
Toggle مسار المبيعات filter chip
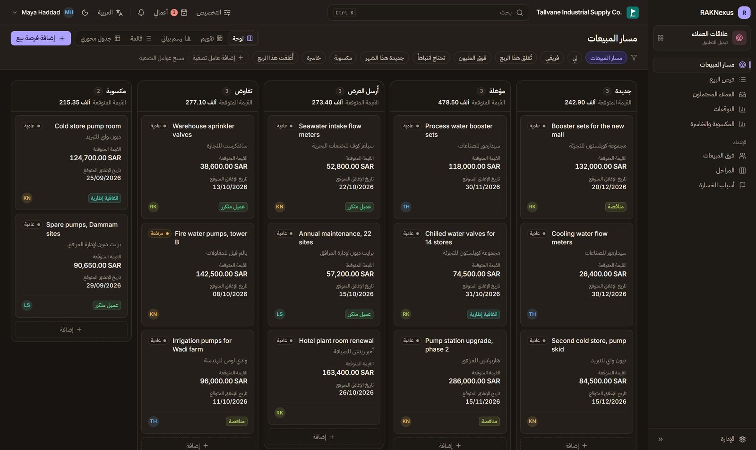(606, 58)
